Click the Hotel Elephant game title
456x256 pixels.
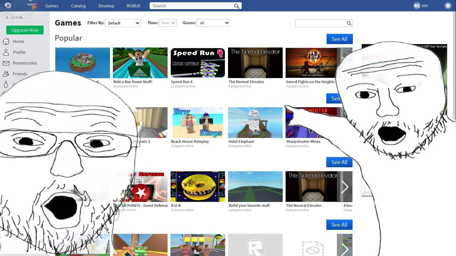click(x=241, y=141)
